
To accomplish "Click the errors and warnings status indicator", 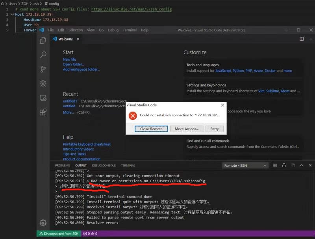I will 90,233.
